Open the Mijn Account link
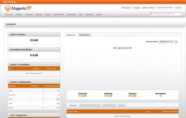This screenshot has height=118, width=186. pos(126,8)
